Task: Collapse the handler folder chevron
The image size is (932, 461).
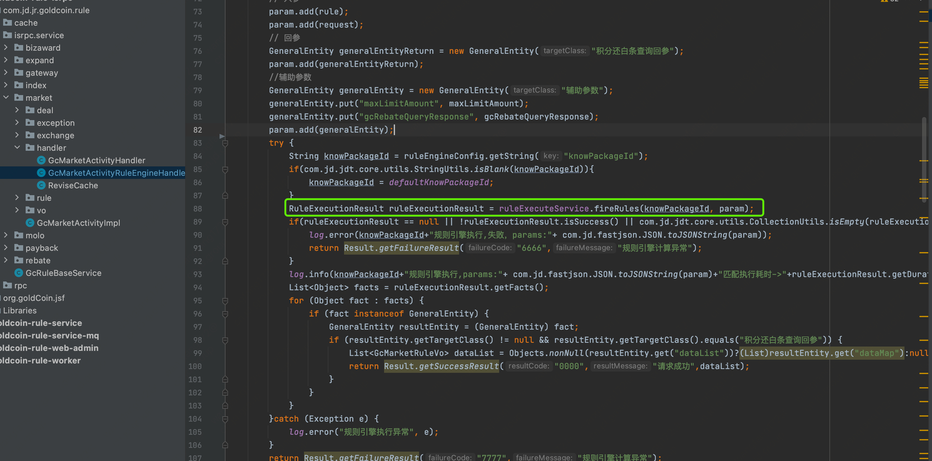Action: [x=17, y=148]
